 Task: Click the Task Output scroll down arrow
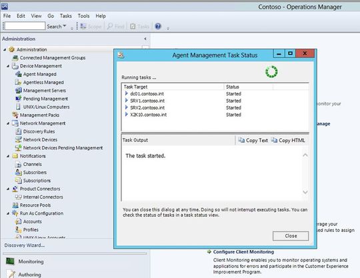pyautogui.click(x=305, y=192)
